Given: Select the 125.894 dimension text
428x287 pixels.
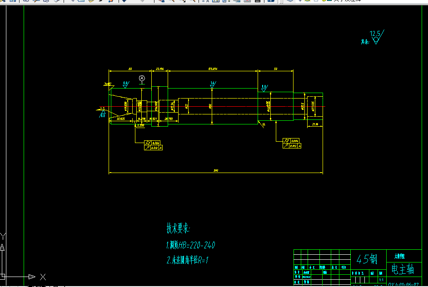Looking at the screenshot, I should pyautogui.click(x=213, y=69).
